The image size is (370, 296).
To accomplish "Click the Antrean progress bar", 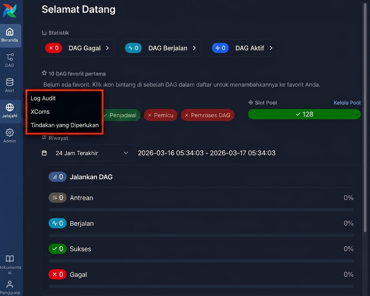I will pyautogui.click(x=201, y=210).
